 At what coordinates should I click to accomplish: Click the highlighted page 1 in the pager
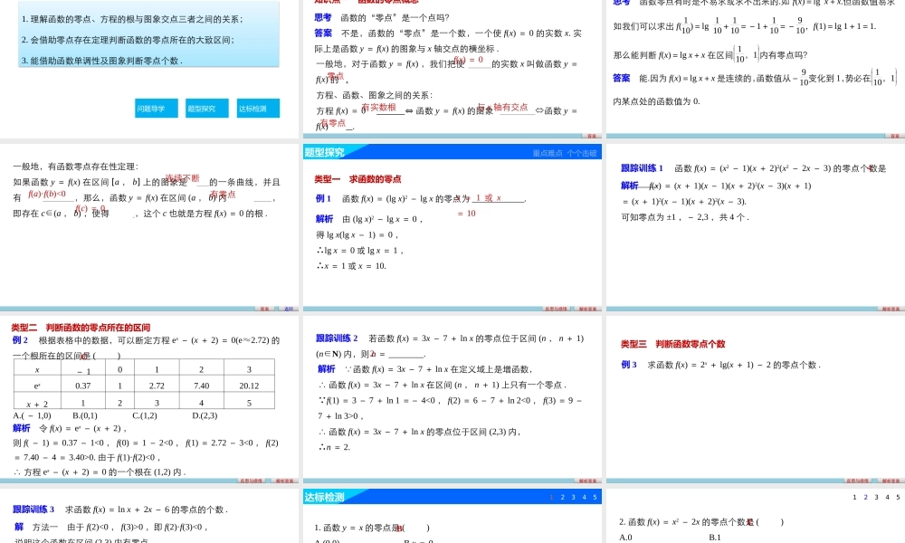(x=550, y=496)
